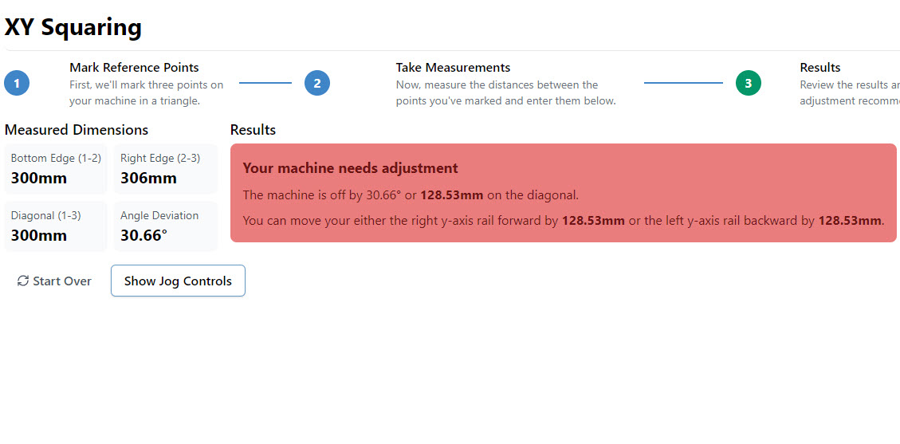Click the Diagonal (1-3) measurement card

(56, 226)
